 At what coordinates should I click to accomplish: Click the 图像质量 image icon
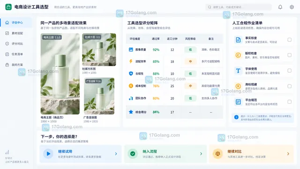coord(131,49)
